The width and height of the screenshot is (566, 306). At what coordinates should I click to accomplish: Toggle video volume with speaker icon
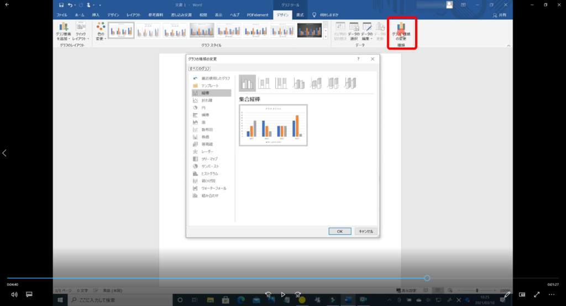(14, 294)
